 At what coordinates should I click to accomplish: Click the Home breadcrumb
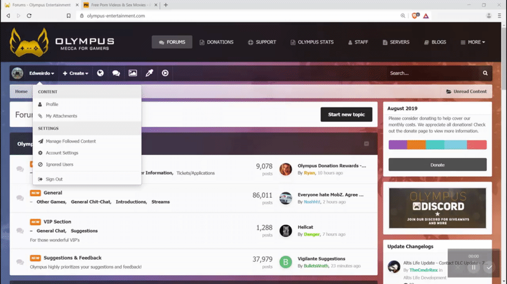(21, 92)
